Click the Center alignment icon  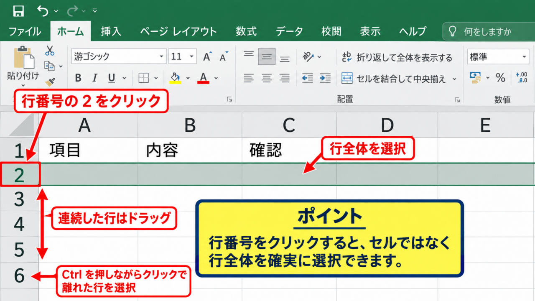(267, 78)
